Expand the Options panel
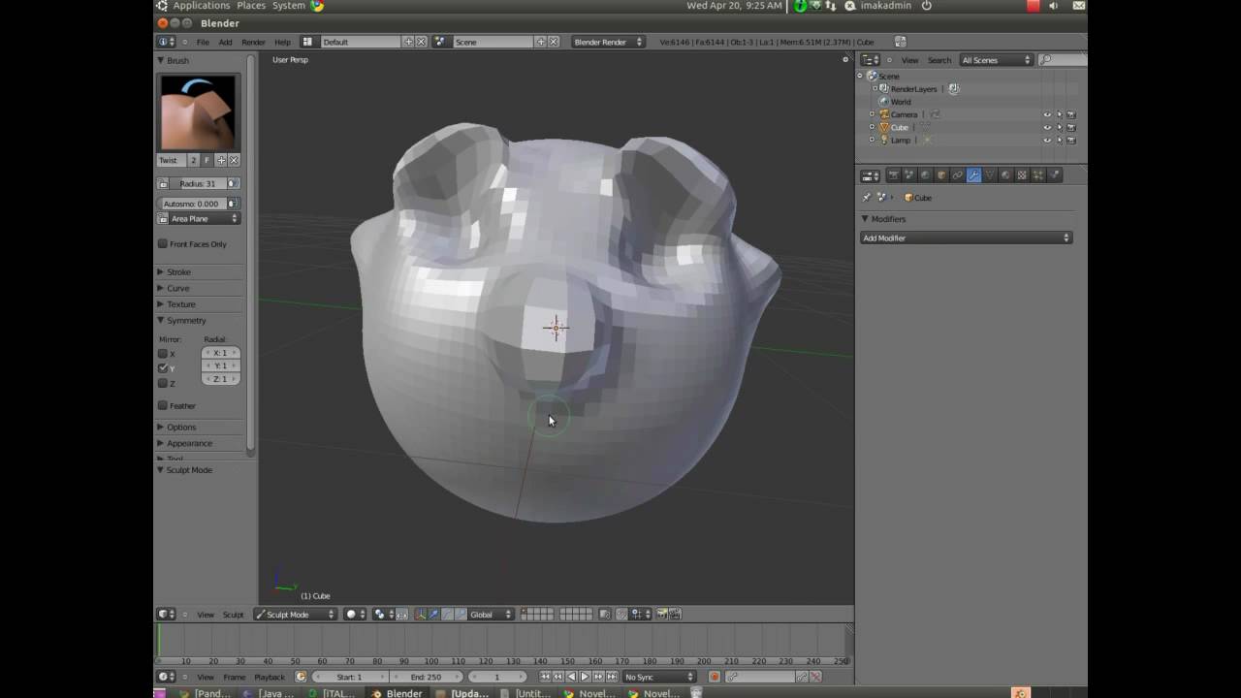Screen dimensions: 1241x698 tap(180, 428)
